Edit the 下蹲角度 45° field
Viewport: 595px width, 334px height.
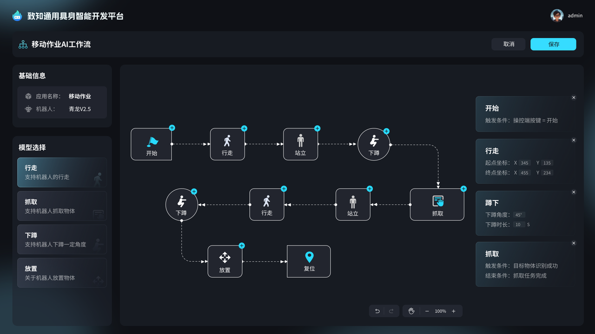pos(519,215)
